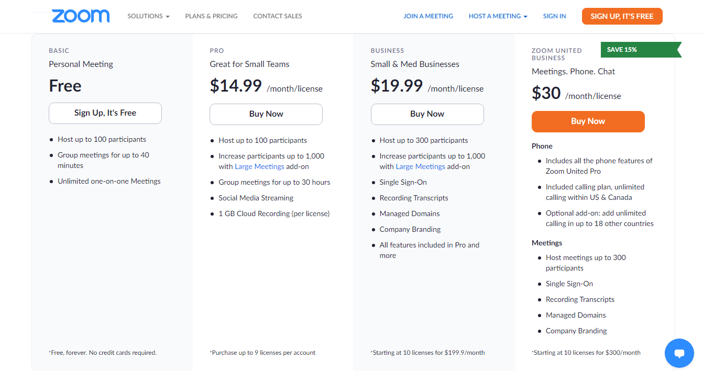The image size is (703, 371).
Task: Open Large Meetings link in Pro plan
Action: 259,166
